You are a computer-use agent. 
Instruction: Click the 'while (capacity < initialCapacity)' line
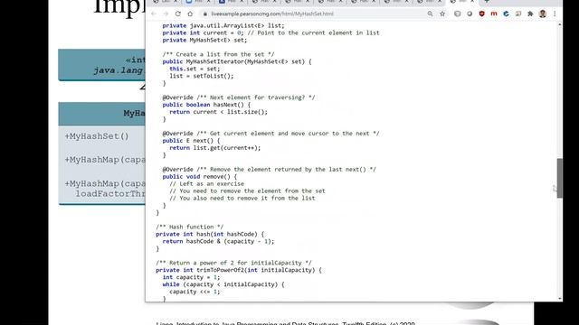(223, 284)
